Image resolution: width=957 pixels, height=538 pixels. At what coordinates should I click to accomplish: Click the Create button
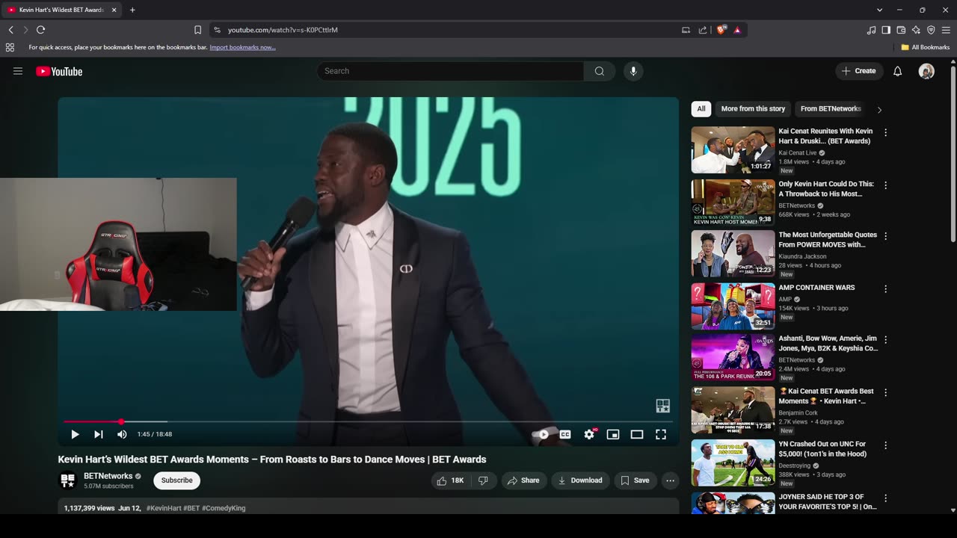click(x=858, y=71)
